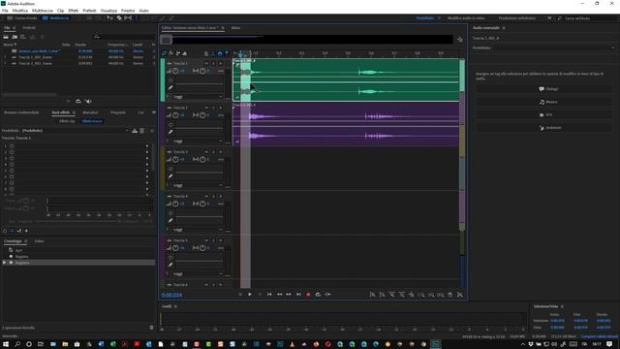Switch to Video tab beside Cronologia
The width and height of the screenshot is (620, 349).
[x=39, y=241]
